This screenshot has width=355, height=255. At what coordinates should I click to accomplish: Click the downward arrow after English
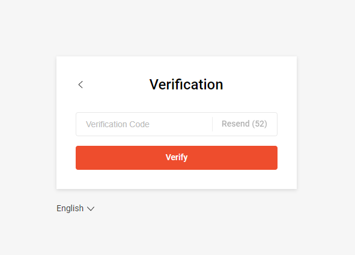pyautogui.click(x=91, y=209)
